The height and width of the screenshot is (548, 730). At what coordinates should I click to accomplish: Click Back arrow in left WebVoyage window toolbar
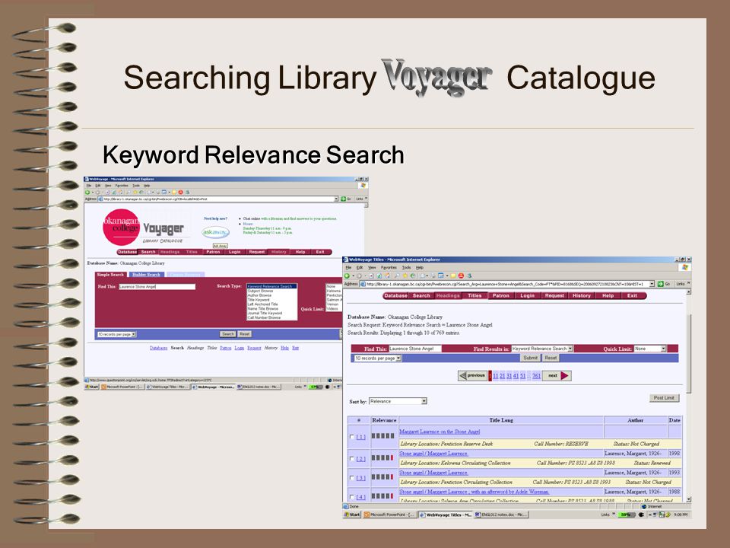tap(87, 192)
